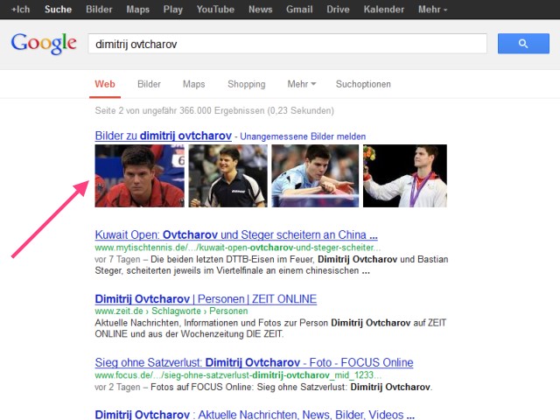Image resolution: width=560 pixels, height=420 pixels.
Task: Open +Ich in the top bar
Action: point(20,10)
